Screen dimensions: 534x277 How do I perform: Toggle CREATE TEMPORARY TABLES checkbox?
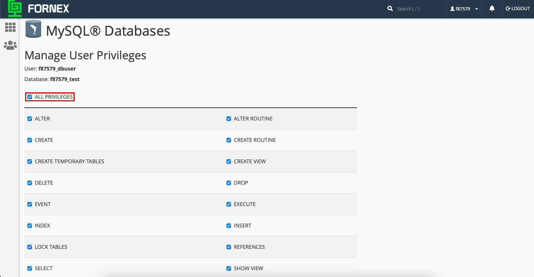tap(30, 161)
